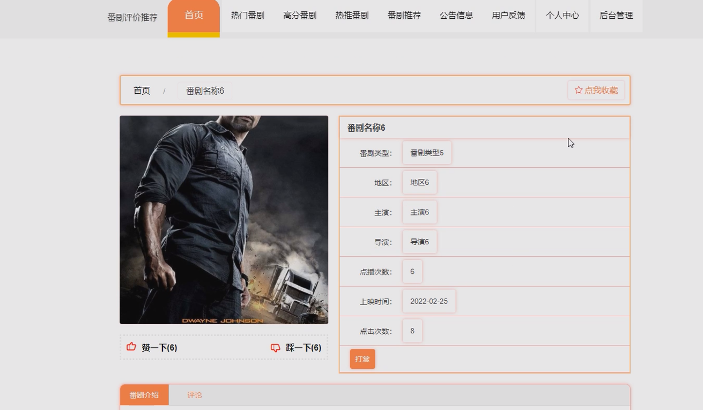Open 个人中心 in the navigation bar
The height and width of the screenshot is (410, 703).
tap(563, 16)
